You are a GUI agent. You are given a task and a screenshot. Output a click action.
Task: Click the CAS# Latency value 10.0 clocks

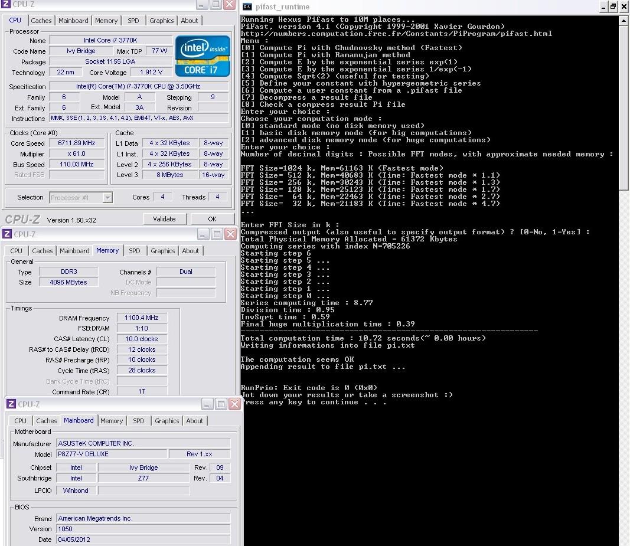tap(142, 339)
